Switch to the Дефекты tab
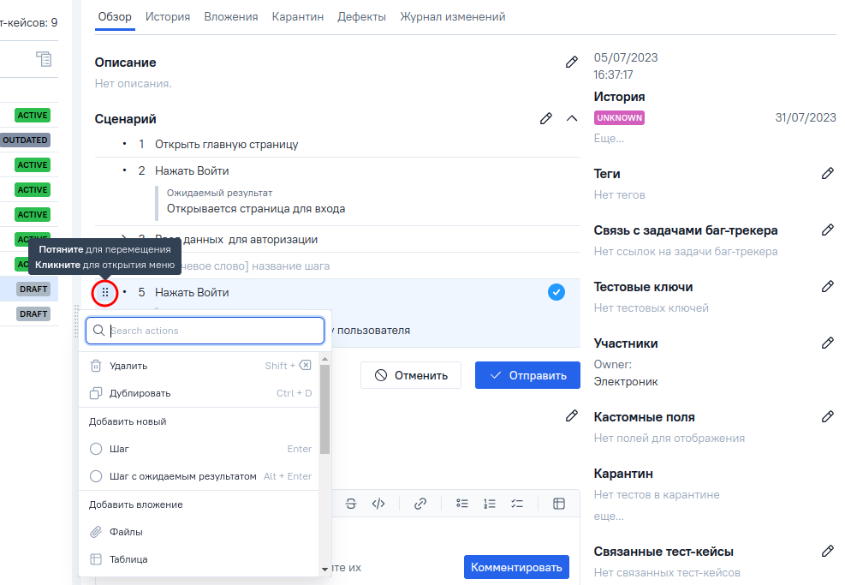The image size is (845, 585). pos(361,16)
